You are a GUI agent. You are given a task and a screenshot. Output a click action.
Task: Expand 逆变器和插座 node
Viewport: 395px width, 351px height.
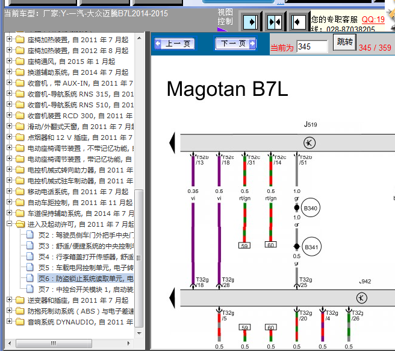[x=9, y=300]
